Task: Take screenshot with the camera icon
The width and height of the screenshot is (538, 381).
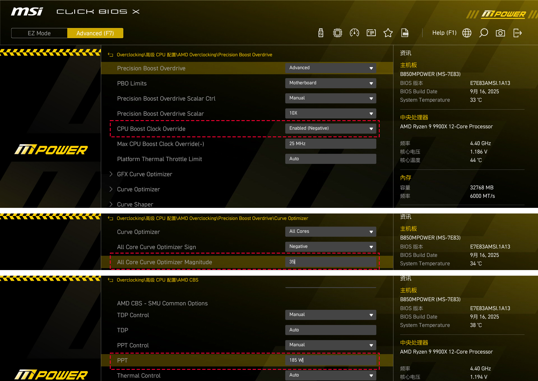Action: point(500,33)
